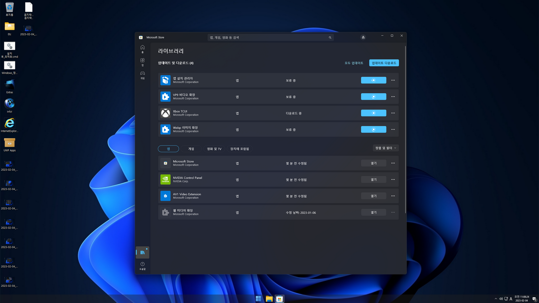Screen dimensions: 539x303
Task: Select the Etc folder on desktop
Action: point(9,28)
